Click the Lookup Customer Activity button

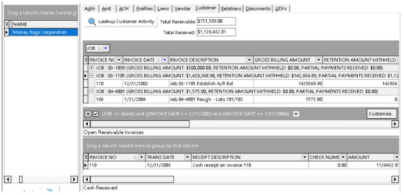[x=121, y=22]
